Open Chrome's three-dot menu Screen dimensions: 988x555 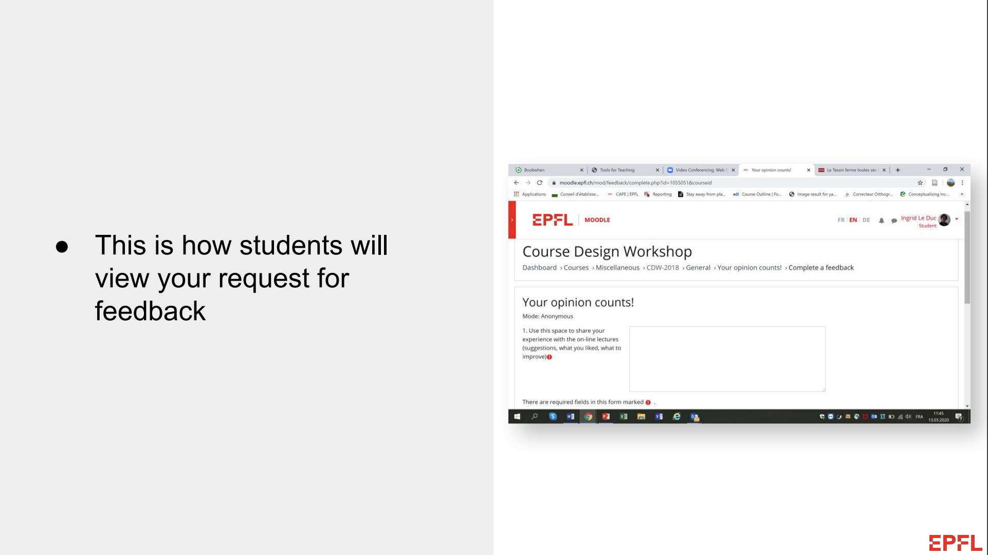(x=962, y=182)
